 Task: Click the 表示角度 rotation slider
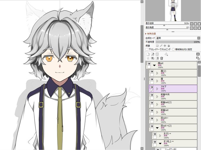tap(167, 29)
